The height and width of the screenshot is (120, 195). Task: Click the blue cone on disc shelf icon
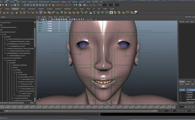point(91,13)
